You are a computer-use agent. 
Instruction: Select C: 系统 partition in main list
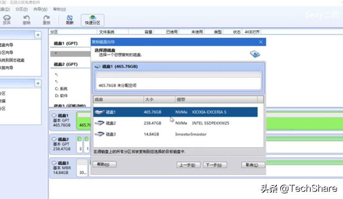(61, 89)
